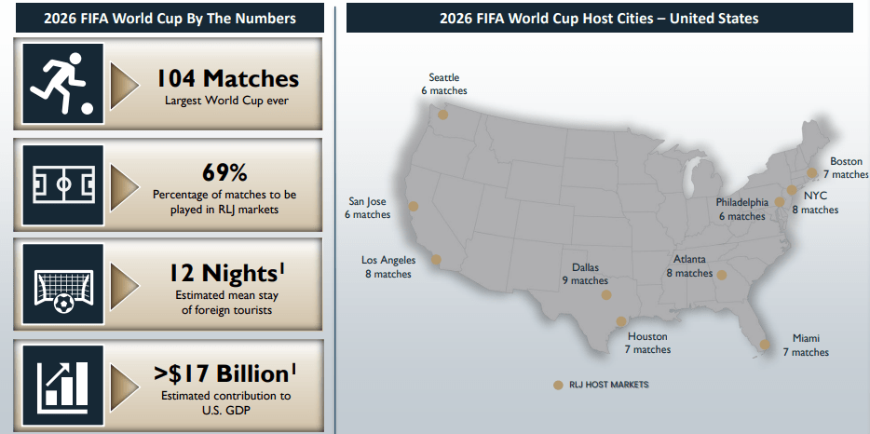The image size is (870, 434).
Task: Click the 2026 FIFA World Cup By The Numbers header
Action: (169, 18)
